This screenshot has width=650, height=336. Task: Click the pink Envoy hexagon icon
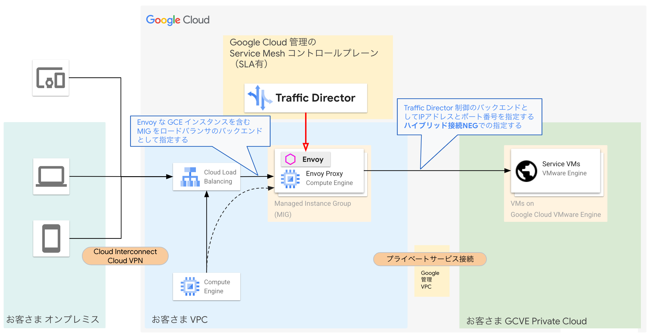290,159
